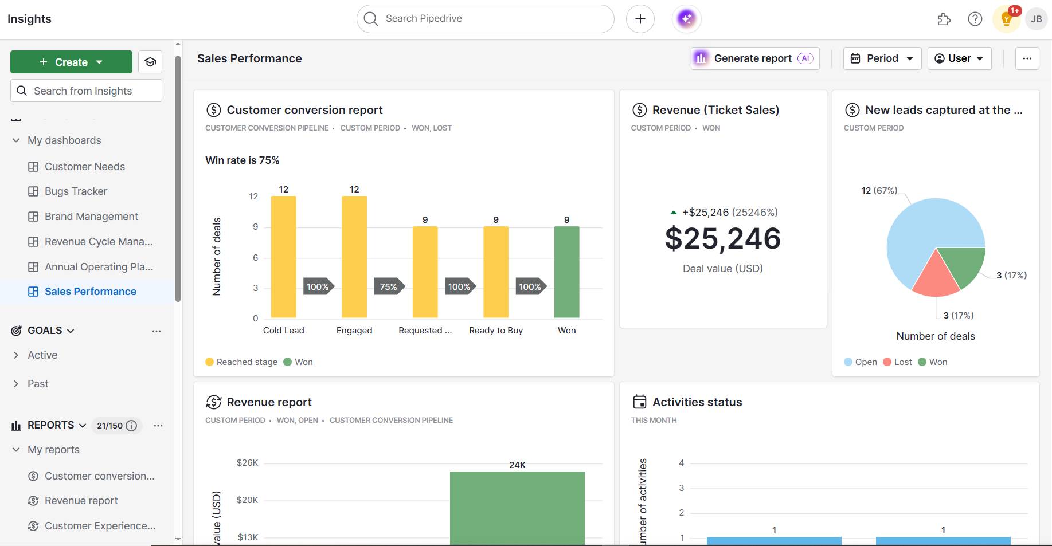Screen dimensions: 1052x546
Task: Toggle the Open slice legend on leads pie
Action: click(x=859, y=362)
